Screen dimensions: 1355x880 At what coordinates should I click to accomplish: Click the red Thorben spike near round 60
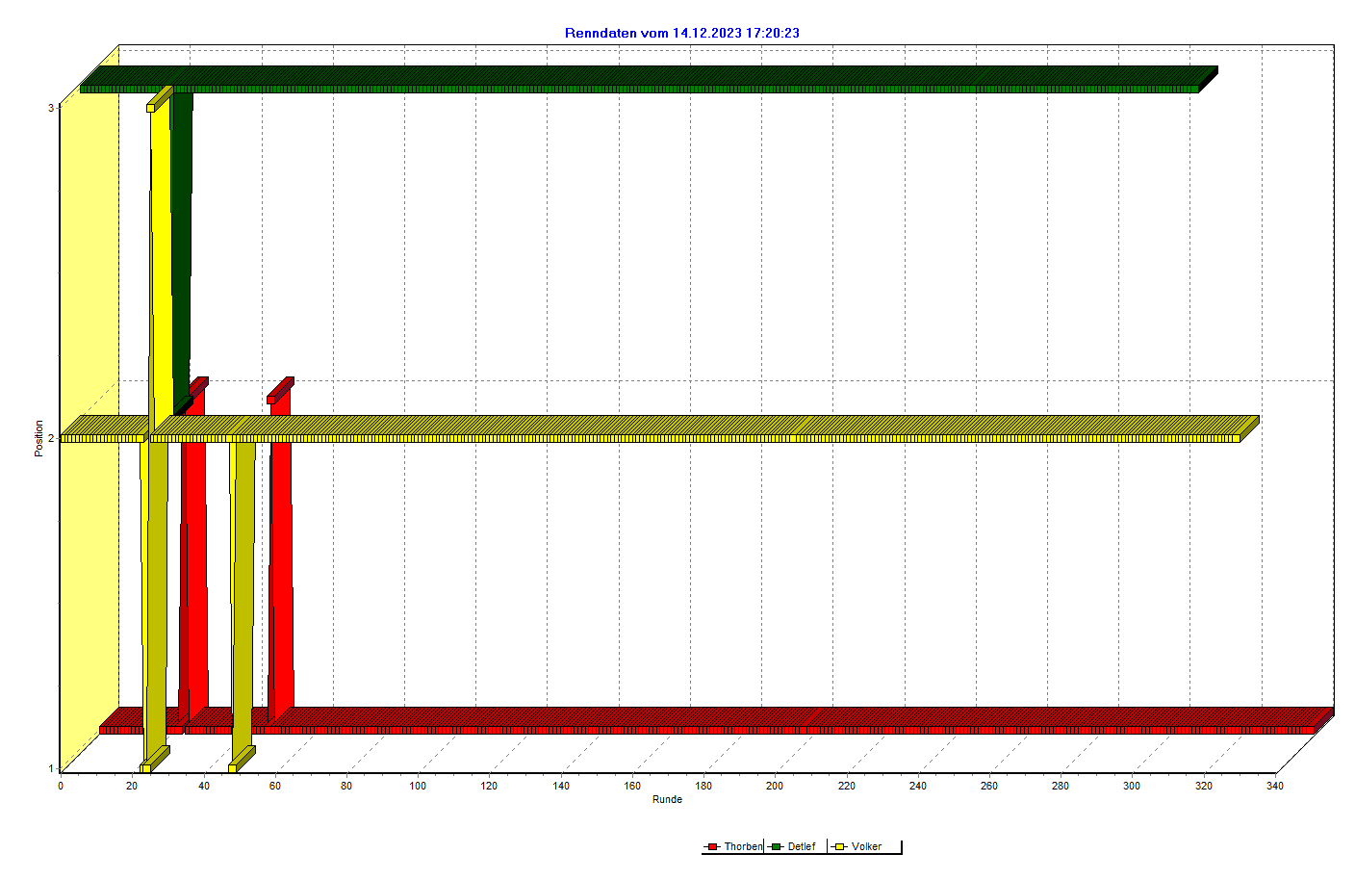(x=280, y=549)
